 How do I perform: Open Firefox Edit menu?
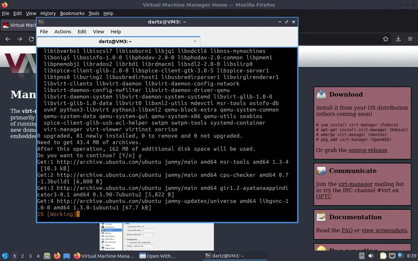tap(18, 13)
